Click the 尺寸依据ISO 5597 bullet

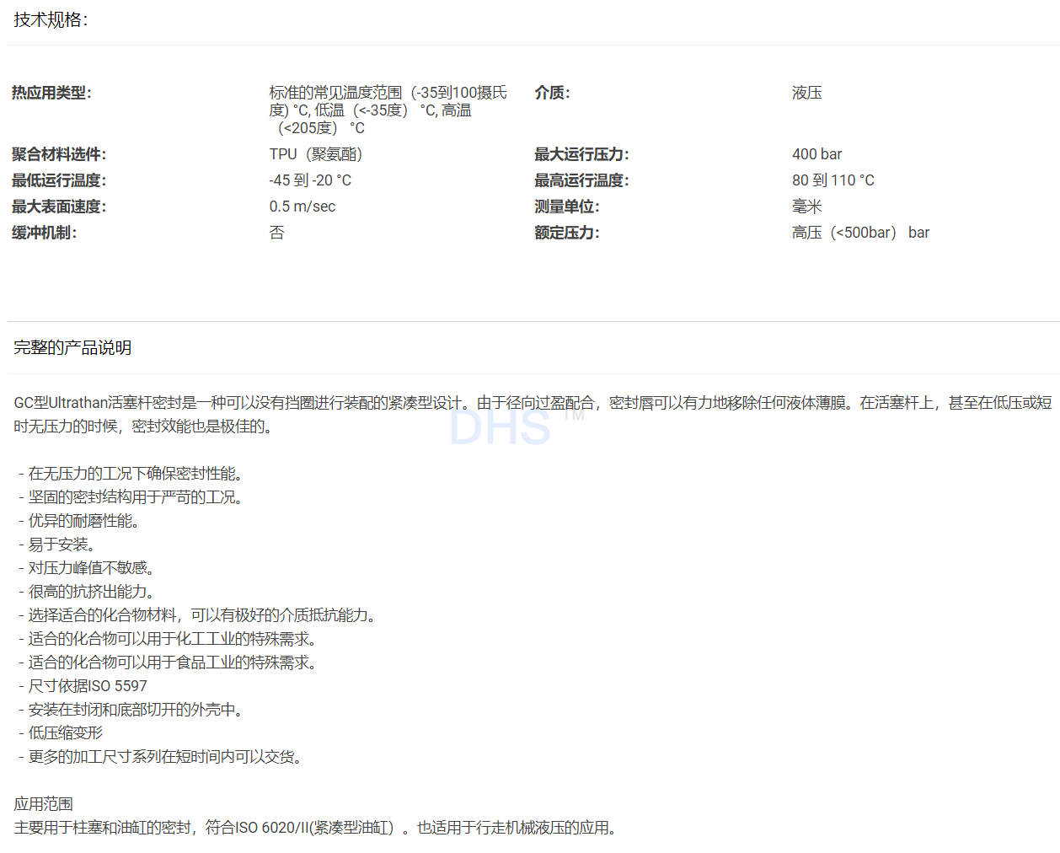pyautogui.click(x=83, y=686)
